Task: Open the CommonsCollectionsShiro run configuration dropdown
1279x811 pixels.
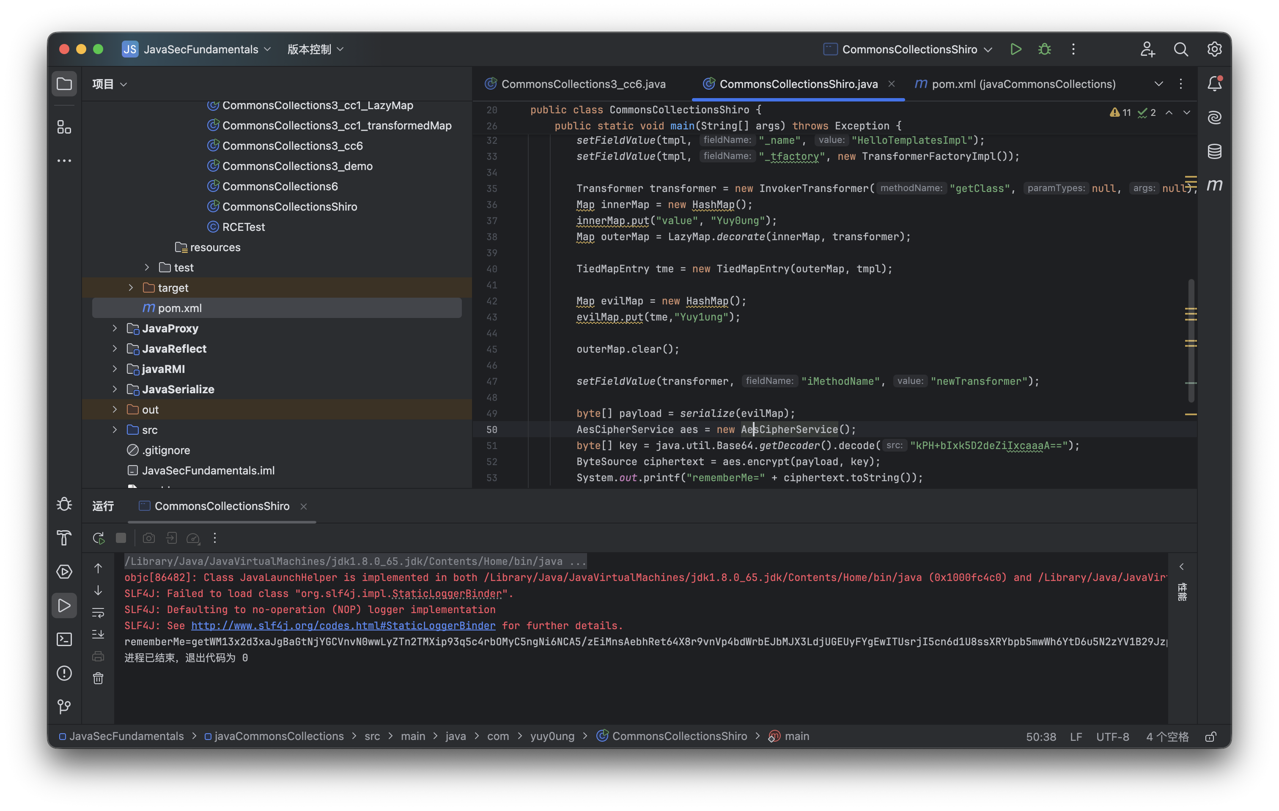Action: tap(909, 49)
